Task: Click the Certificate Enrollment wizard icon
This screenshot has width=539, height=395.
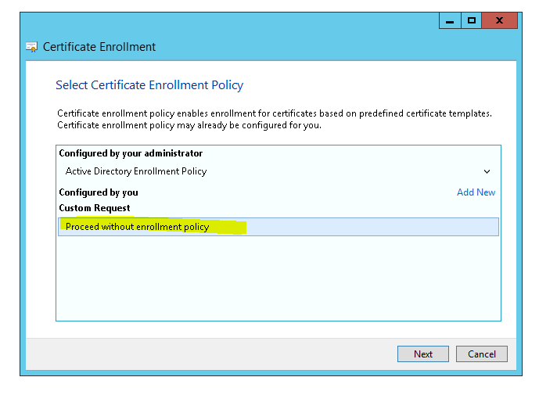Action: [32, 48]
